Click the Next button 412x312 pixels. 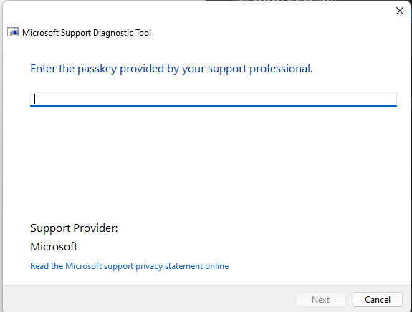coord(321,299)
